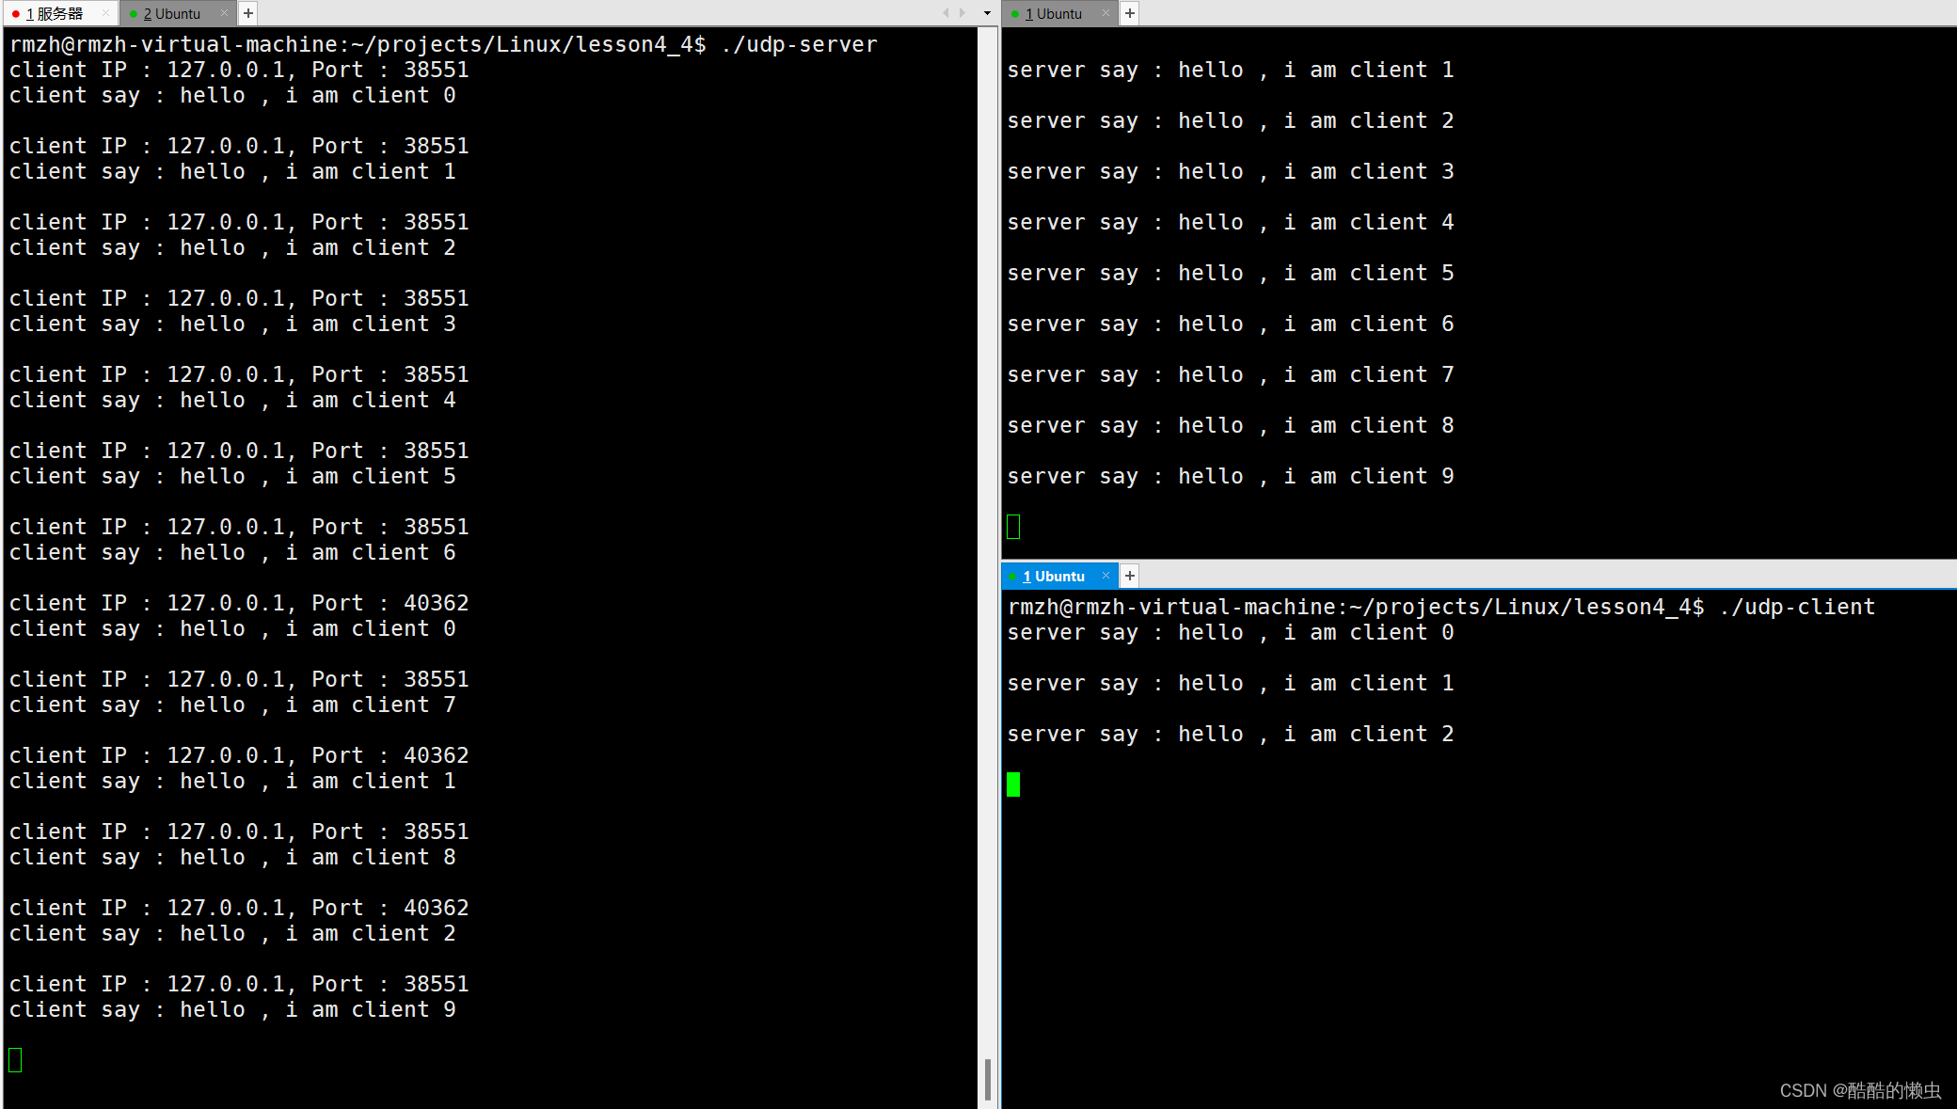The width and height of the screenshot is (1957, 1109).
Task: Click 'client say : hello , i am client 8' line
Action: pos(232,857)
